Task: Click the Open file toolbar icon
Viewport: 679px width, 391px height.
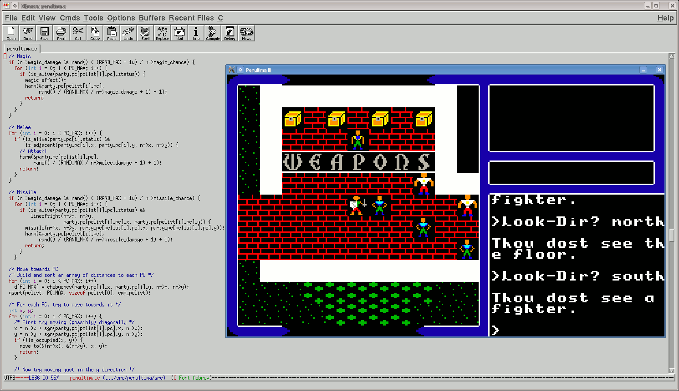Action: click(x=11, y=33)
